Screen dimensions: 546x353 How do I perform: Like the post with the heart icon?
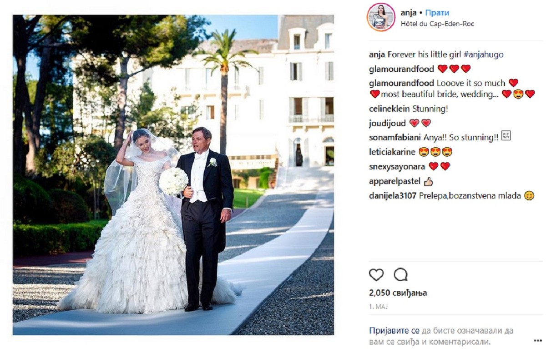coord(376,274)
